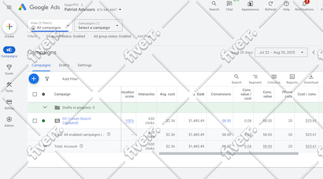This screenshot has width=323, height=179.
Task: Refresh the account data
Action: click(270, 6)
